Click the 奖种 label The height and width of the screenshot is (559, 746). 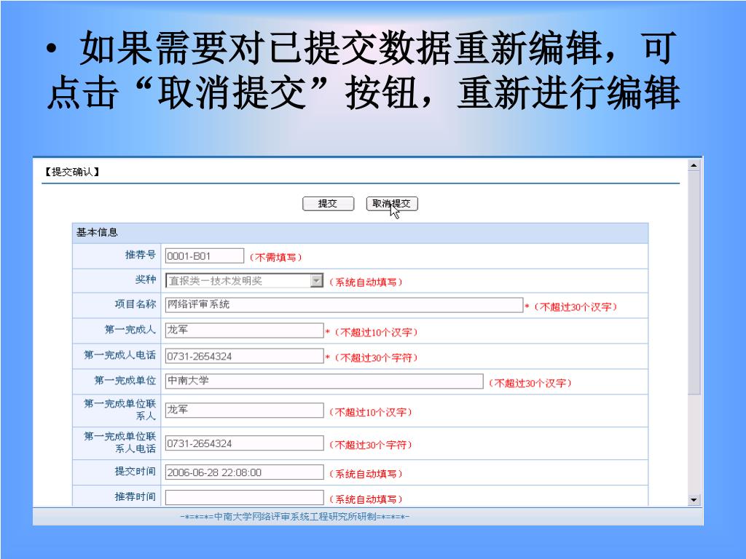coord(146,279)
